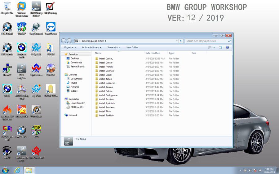Viewport: 279px width, 174px height.
Task: Select the install German- folder
Action: click(107, 71)
